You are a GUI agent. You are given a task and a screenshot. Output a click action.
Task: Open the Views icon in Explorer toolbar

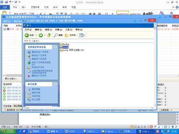pos(81,35)
